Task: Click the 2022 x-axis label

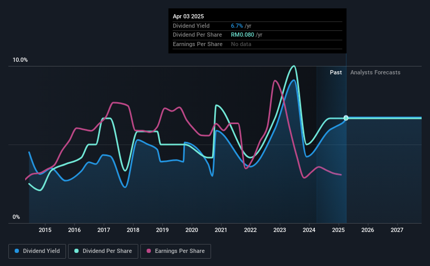Action: pyautogui.click(x=250, y=230)
